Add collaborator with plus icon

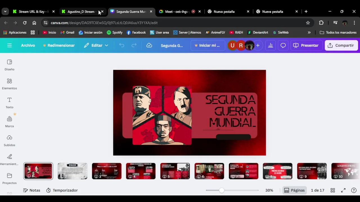point(258,45)
